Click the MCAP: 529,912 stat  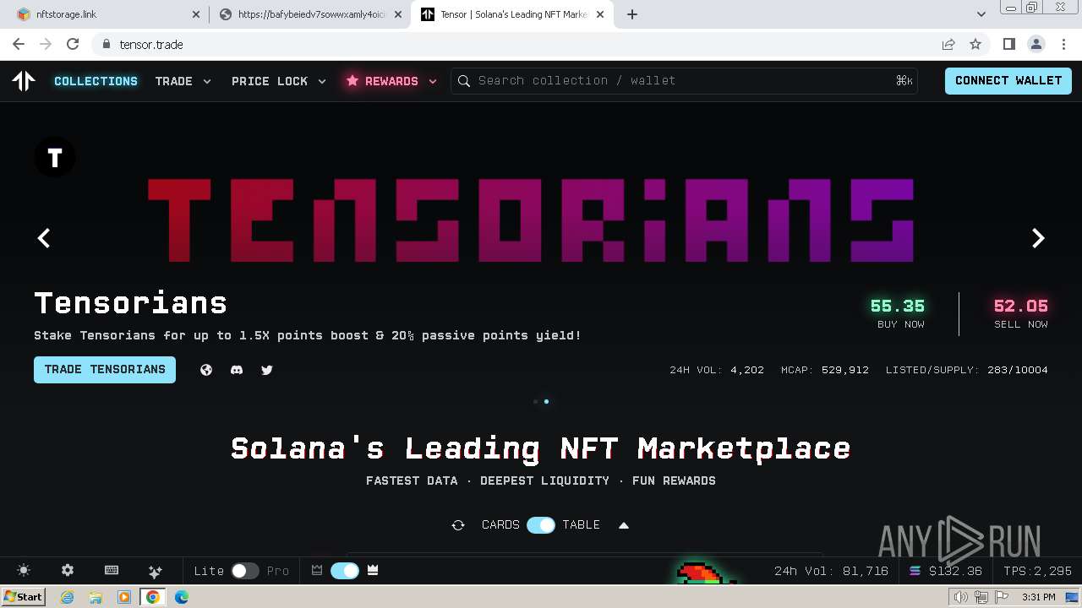(825, 370)
